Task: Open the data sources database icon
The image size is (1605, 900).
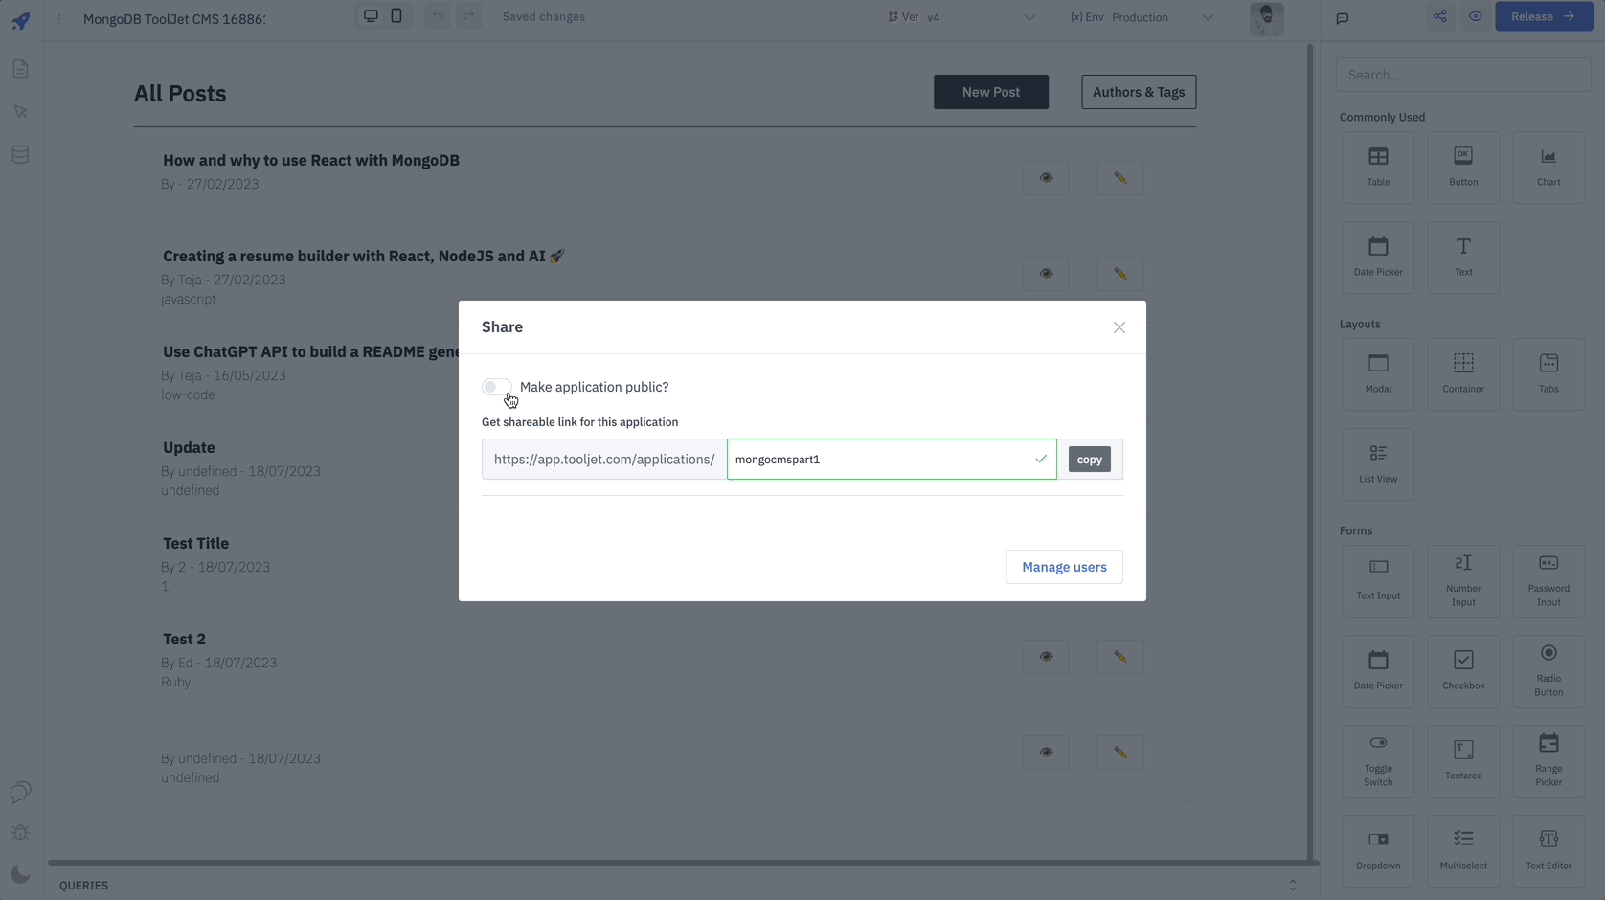Action: click(x=20, y=154)
